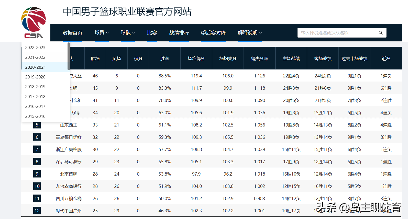This screenshot has width=408, height=219.
Task: Click the 积分 column header
Action: coord(138,59)
